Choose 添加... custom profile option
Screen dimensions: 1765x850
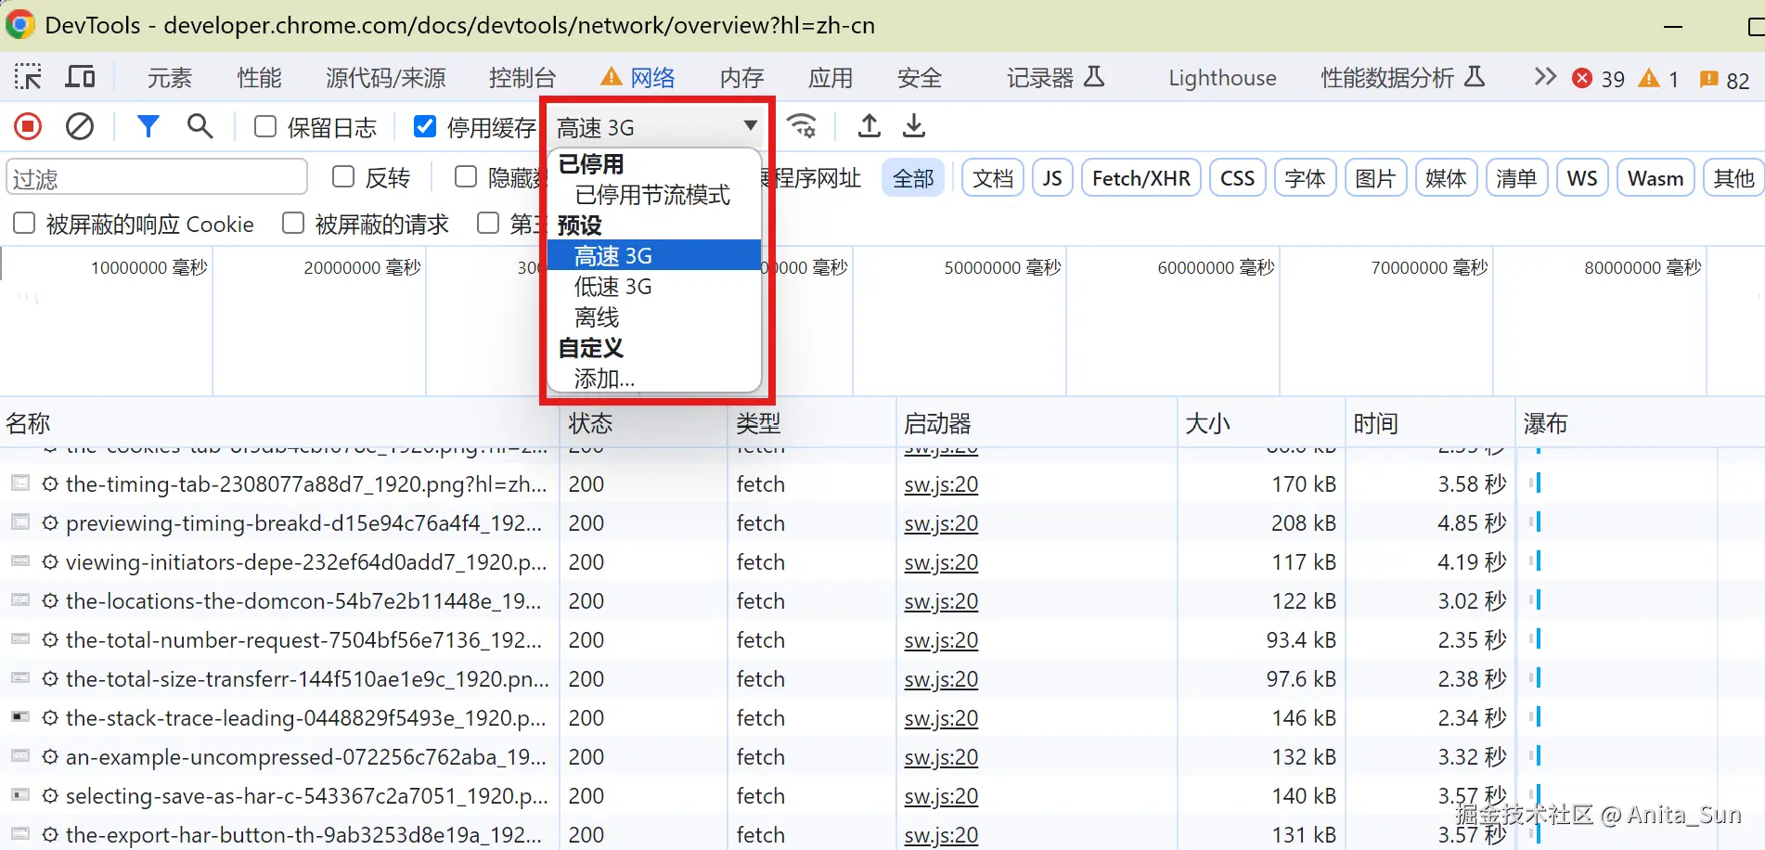(x=653, y=379)
